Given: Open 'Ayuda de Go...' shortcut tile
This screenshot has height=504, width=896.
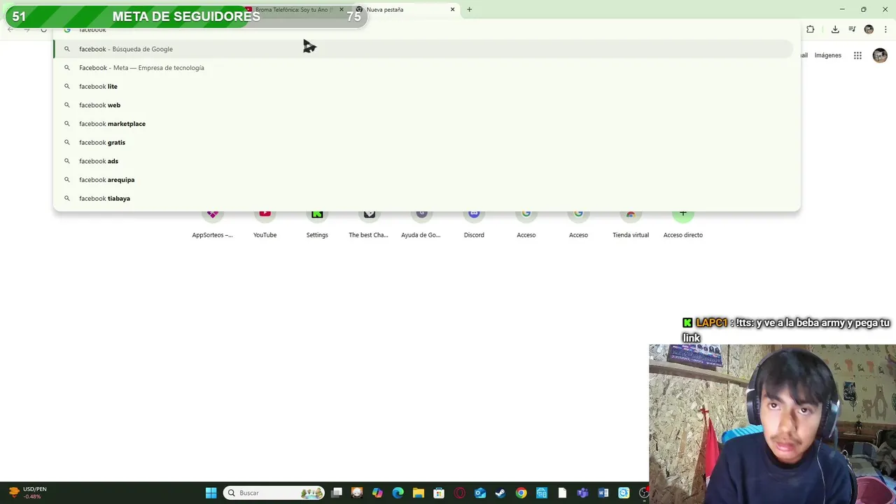Looking at the screenshot, I should (x=421, y=224).
